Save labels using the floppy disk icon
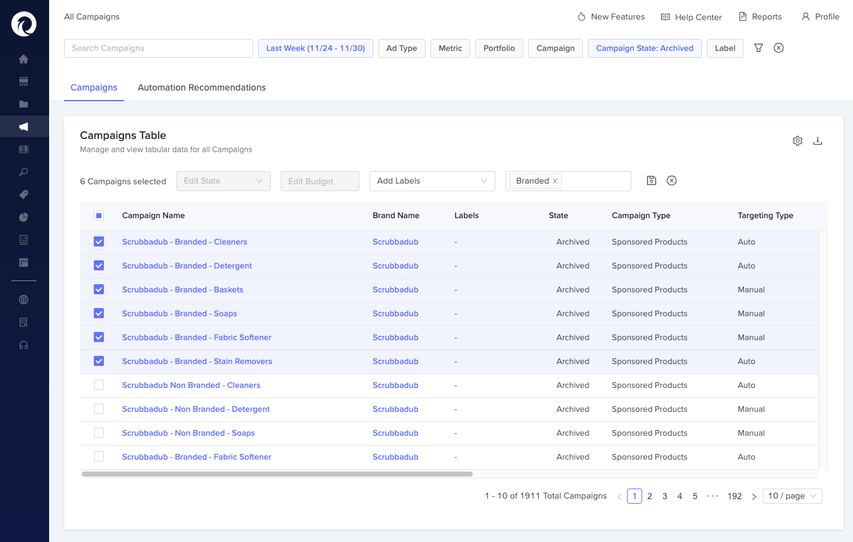The width and height of the screenshot is (853, 542). coord(651,180)
